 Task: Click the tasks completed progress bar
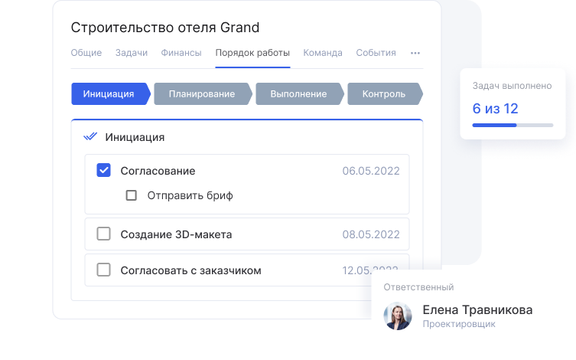(513, 125)
